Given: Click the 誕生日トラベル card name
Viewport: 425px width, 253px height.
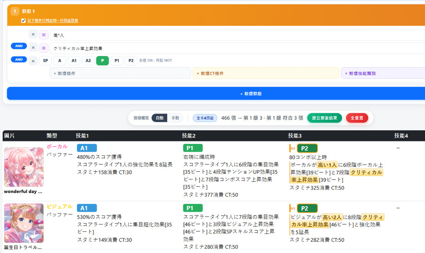Looking at the screenshot, I should point(23,247).
